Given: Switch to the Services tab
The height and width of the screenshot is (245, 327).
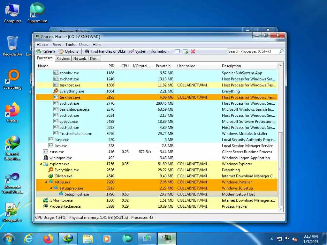Looking at the screenshot, I should tap(63, 59).
